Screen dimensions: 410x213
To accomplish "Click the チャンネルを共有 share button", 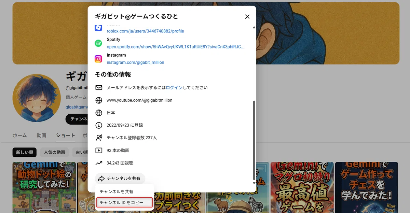I will (x=120, y=179).
